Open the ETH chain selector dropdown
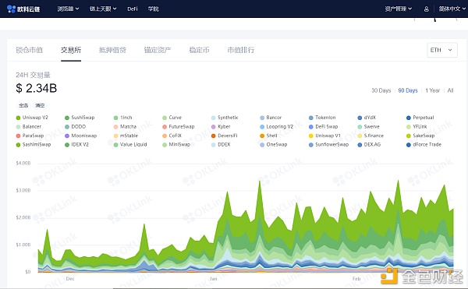The height and width of the screenshot is (289, 468). 442,50
